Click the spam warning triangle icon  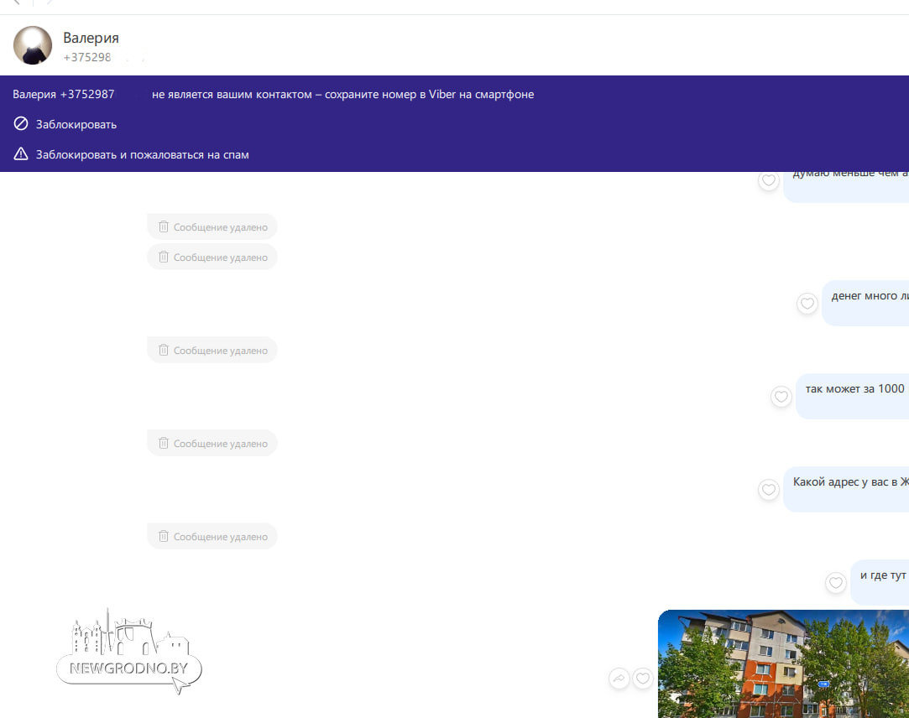[x=21, y=154]
